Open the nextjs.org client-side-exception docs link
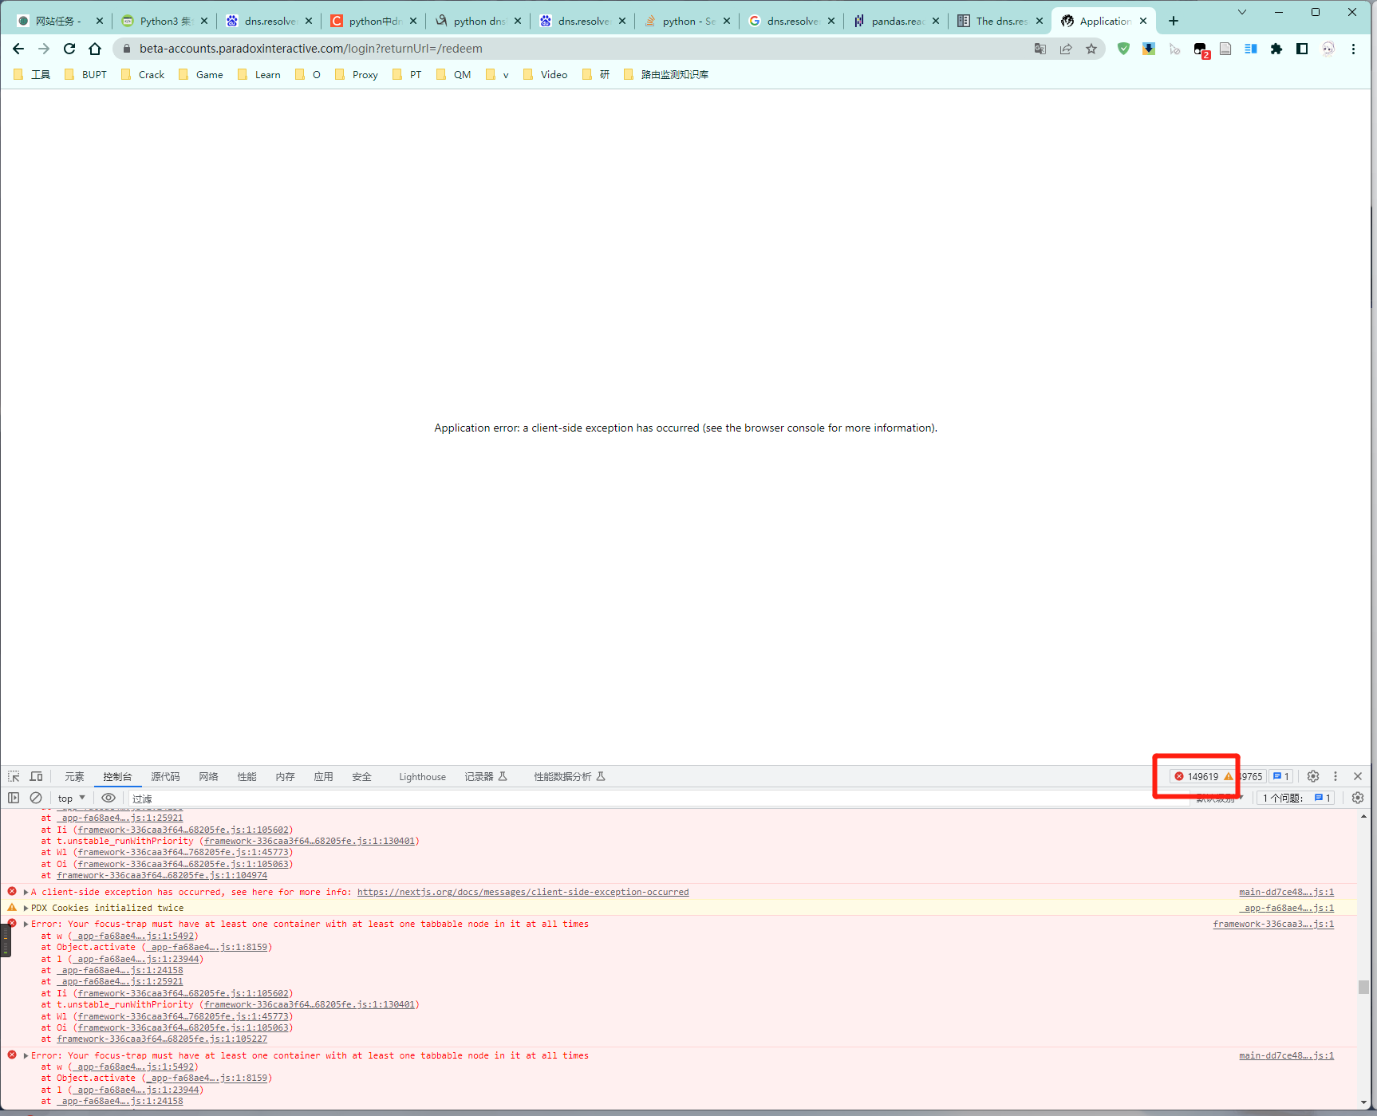The width and height of the screenshot is (1377, 1116). pyautogui.click(x=523, y=892)
